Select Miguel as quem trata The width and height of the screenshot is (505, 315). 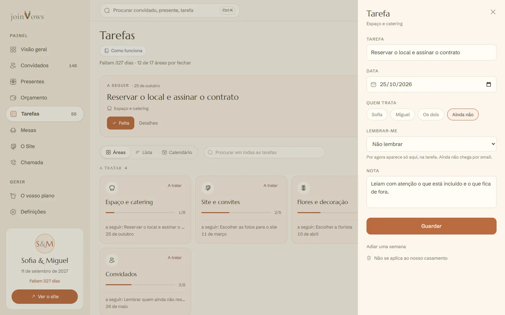tap(403, 114)
